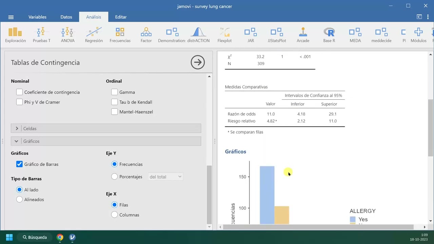This screenshot has width=434, height=244.
Task: Open the Windows Búsqueda search box
Action: 35,237
